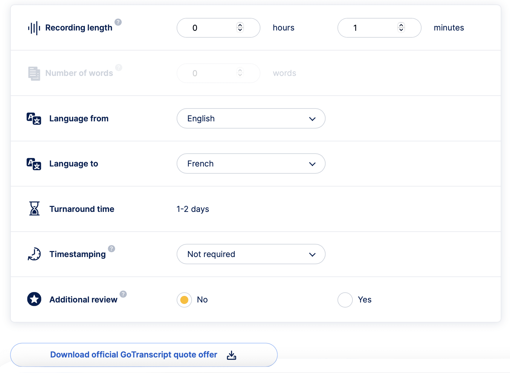
Task: Open the Language to dropdown showing French
Action: coord(251,163)
